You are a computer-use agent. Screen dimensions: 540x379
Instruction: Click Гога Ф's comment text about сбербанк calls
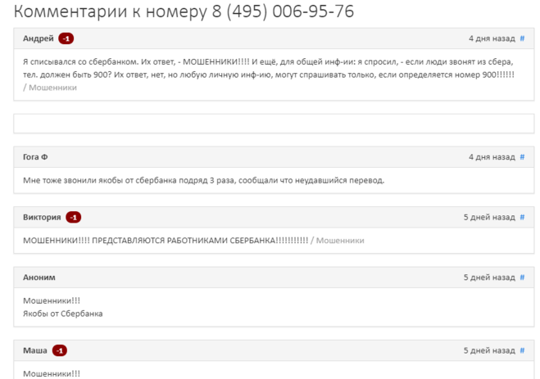coord(203,181)
